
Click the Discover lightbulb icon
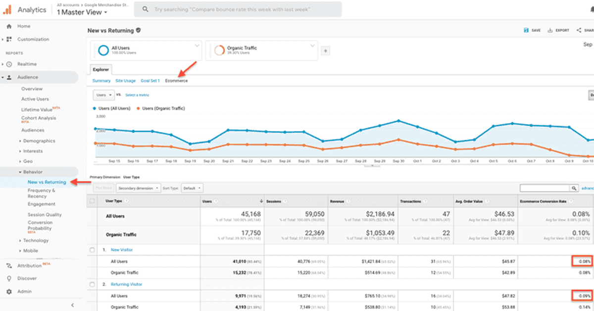pos(9,278)
